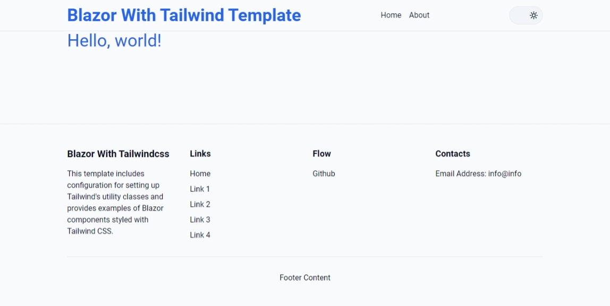The width and height of the screenshot is (610, 306).
Task: Select Link 3 in the Links column
Action: coord(200,219)
